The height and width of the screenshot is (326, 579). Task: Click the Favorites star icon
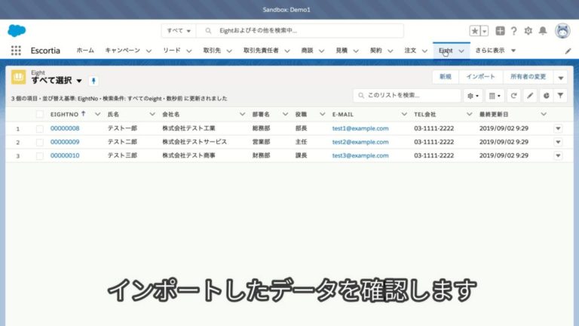coord(475,31)
